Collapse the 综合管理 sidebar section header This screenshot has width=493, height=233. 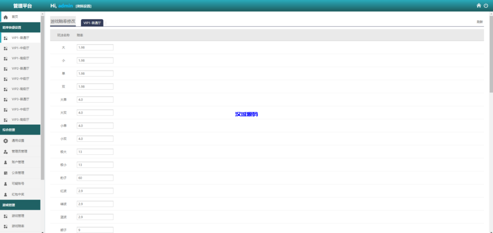click(x=20, y=130)
